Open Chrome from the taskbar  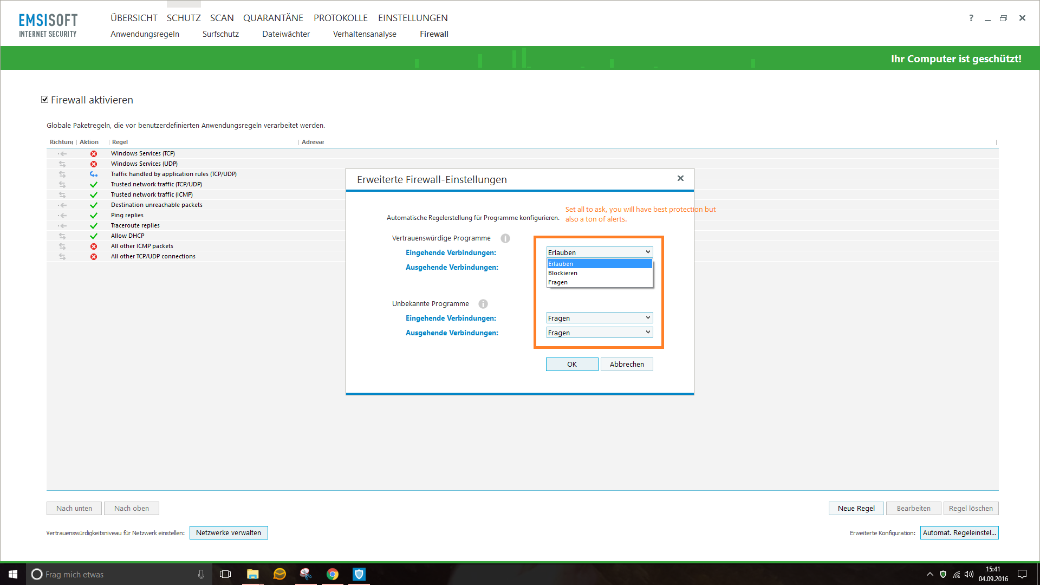[333, 574]
